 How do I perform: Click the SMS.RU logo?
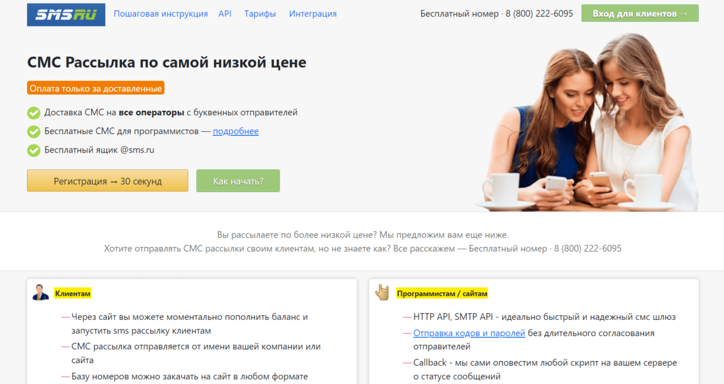pos(66,15)
